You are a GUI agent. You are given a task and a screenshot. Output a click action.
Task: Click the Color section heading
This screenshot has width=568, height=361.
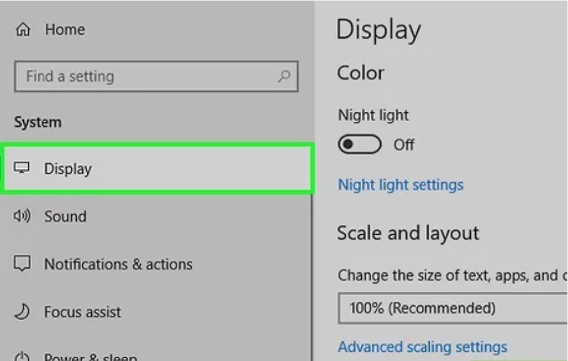pyautogui.click(x=361, y=73)
